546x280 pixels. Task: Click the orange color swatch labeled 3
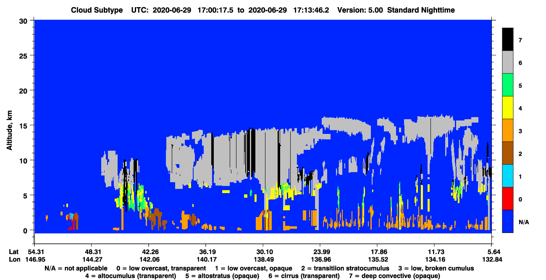(508, 131)
